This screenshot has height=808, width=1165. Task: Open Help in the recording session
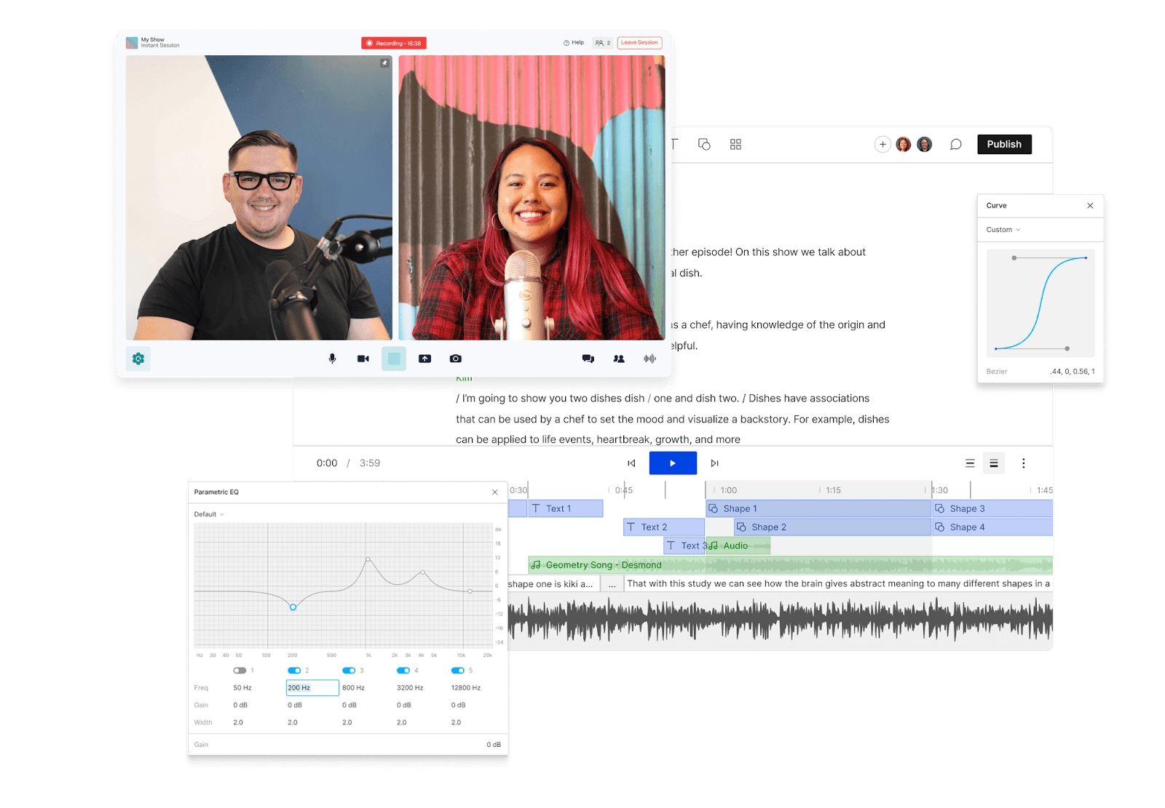tap(574, 43)
